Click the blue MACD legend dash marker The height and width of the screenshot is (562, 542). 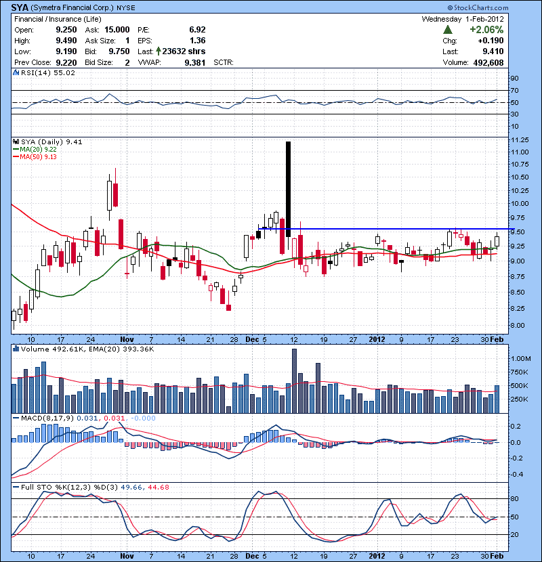16,418
